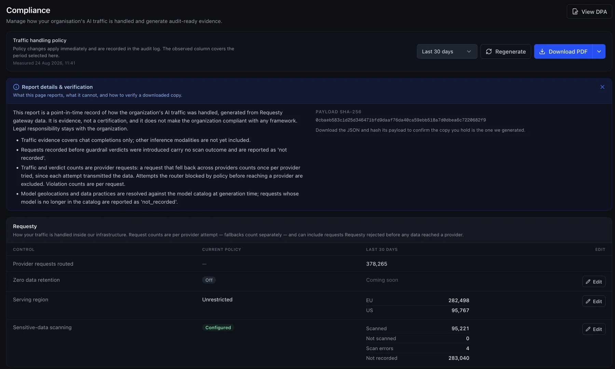Click the PAYLOAD SHA-256 label
This screenshot has height=369, width=615.
(x=338, y=112)
